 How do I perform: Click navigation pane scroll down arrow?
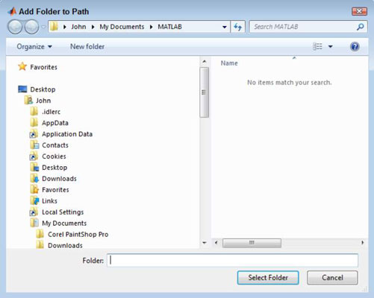point(205,243)
